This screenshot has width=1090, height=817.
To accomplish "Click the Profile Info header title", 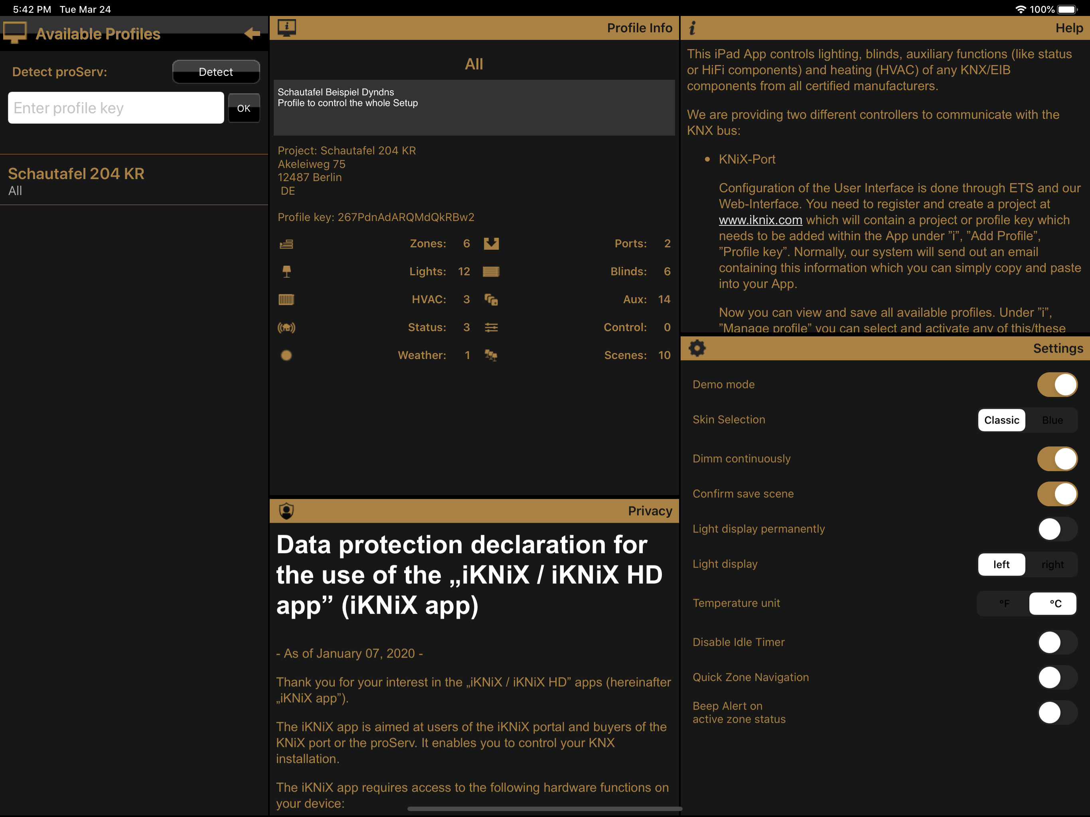I will (640, 28).
